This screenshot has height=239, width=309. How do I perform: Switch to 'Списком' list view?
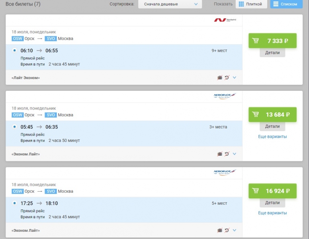(x=286, y=4)
